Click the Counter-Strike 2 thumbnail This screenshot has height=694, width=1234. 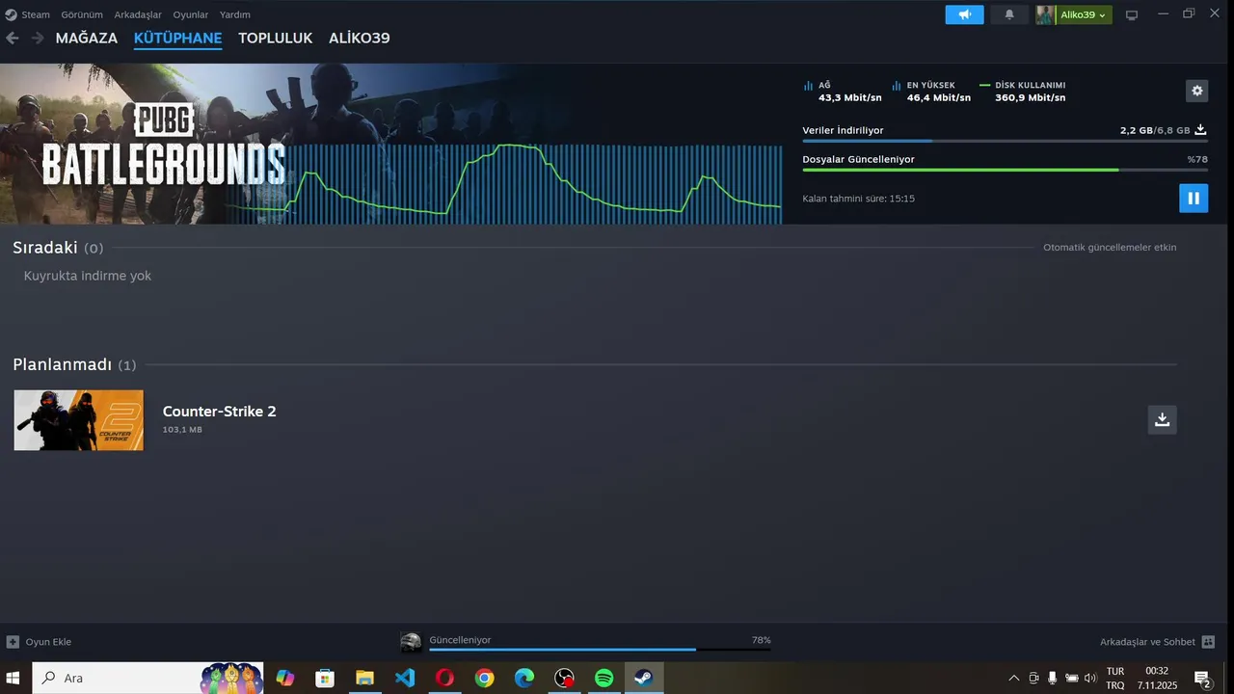(x=78, y=420)
